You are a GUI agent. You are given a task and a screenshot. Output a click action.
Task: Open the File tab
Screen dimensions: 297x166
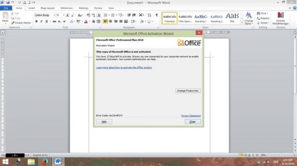pyautogui.click(x=6, y=8)
